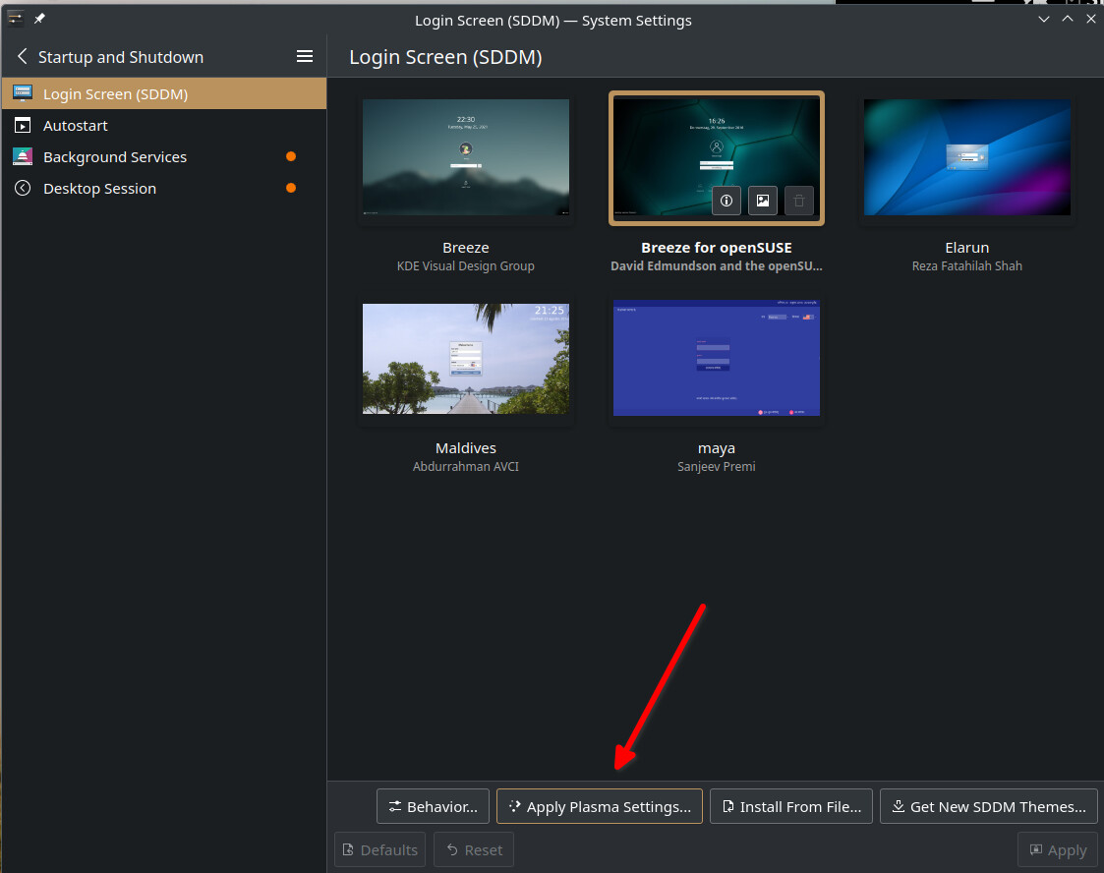Click the "maya" theme name label

pyautogui.click(x=716, y=448)
